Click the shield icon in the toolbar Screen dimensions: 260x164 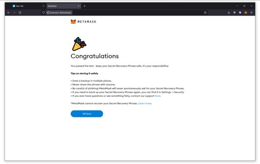tap(234, 13)
